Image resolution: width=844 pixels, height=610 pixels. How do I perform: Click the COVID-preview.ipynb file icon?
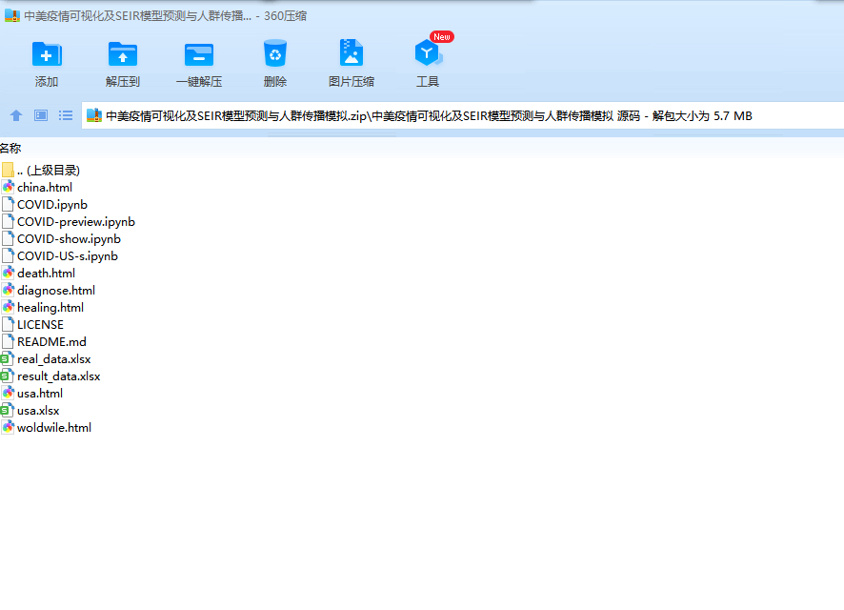coord(8,222)
